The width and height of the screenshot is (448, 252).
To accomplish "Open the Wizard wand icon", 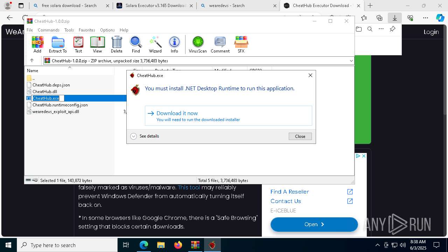I will tap(155, 44).
